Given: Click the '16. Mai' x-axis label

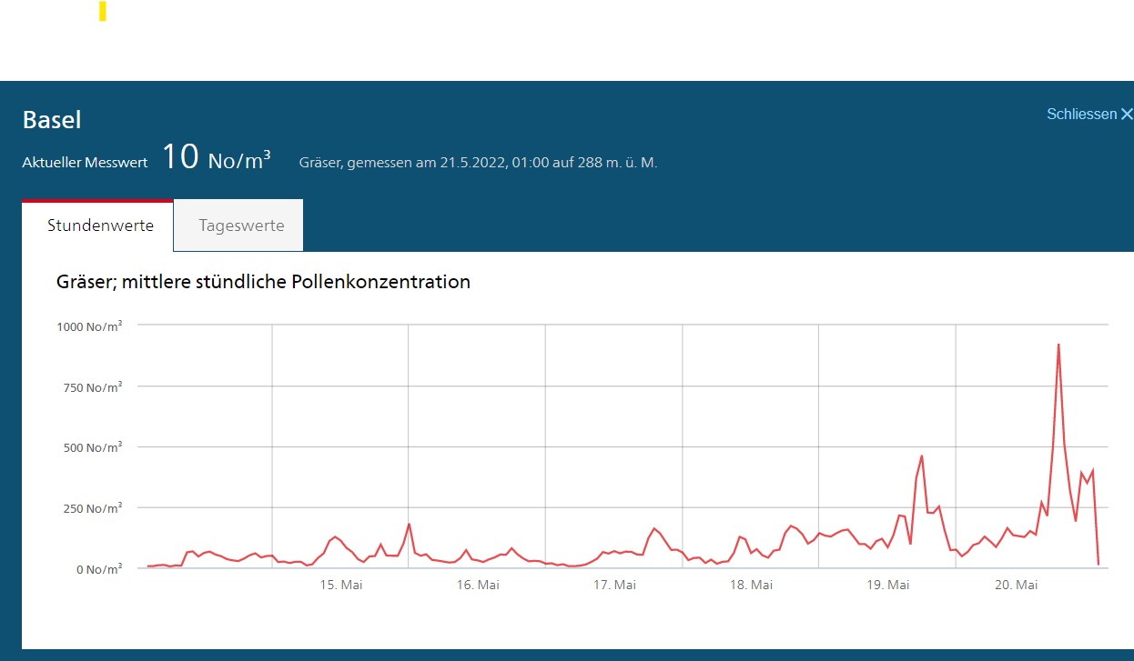Looking at the screenshot, I should pyautogui.click(x=477, y=586).
